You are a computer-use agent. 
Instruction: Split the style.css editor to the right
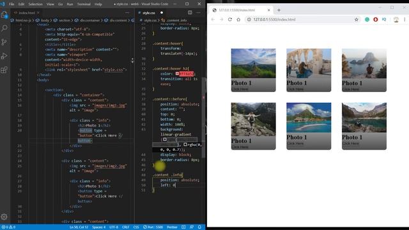pos(190,13)
